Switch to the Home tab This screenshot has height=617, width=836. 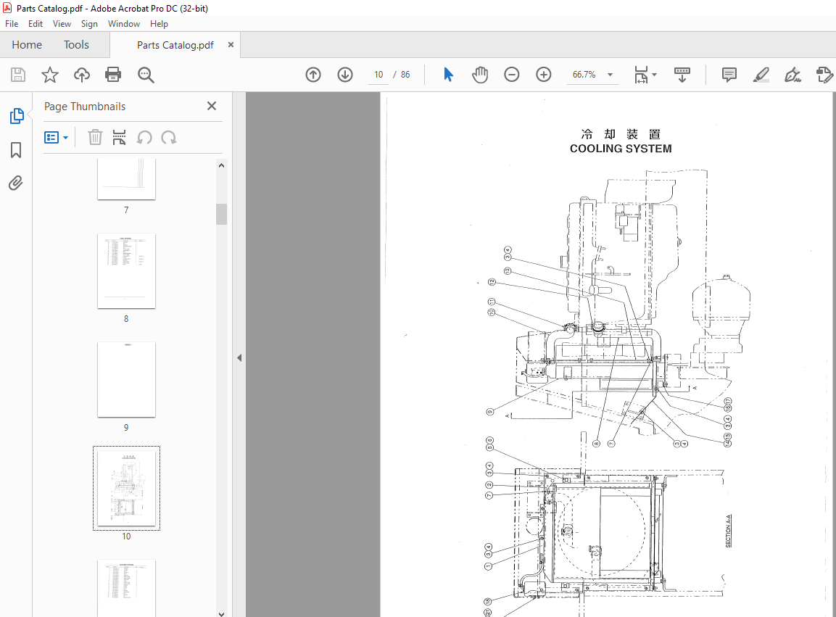pyautogui.click(x=27, y=45)
